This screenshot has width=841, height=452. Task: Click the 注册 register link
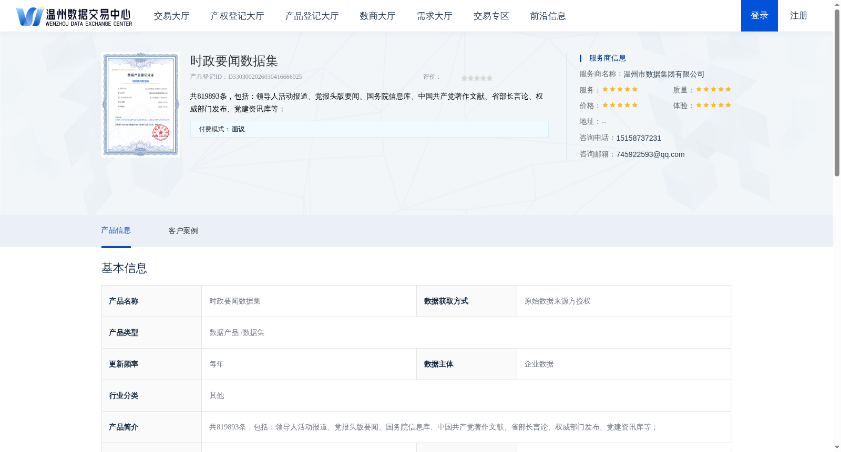798,16
